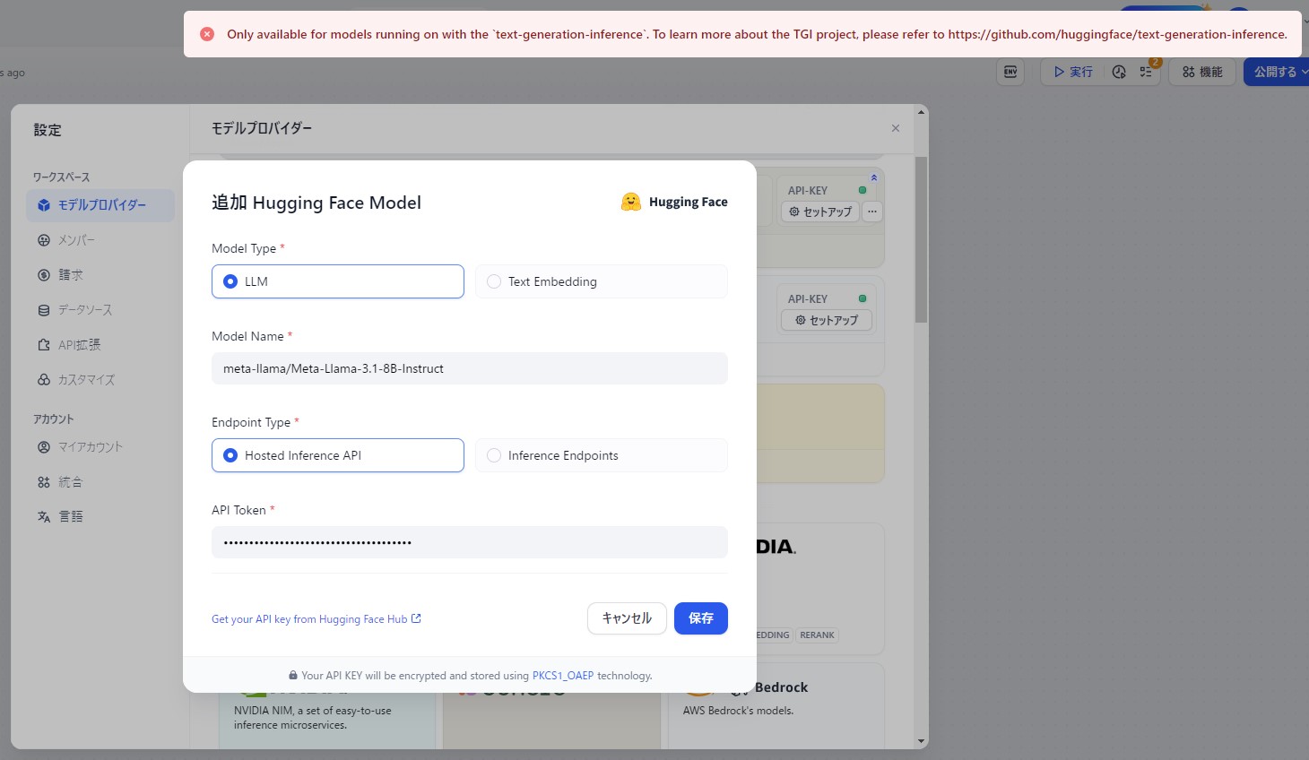
Task: Click the members icon in settings sidebar
Action: [x=44, y=240]
